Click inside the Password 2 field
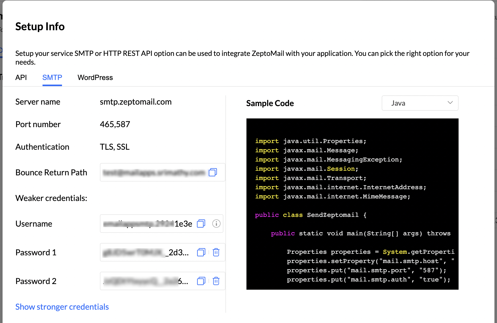Viewport: 497px width, 323px height. click(x=146, y=281)
